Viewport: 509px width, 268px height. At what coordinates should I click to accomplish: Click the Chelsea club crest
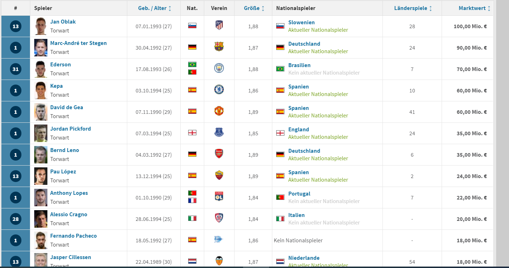click(x=219, y=89)
